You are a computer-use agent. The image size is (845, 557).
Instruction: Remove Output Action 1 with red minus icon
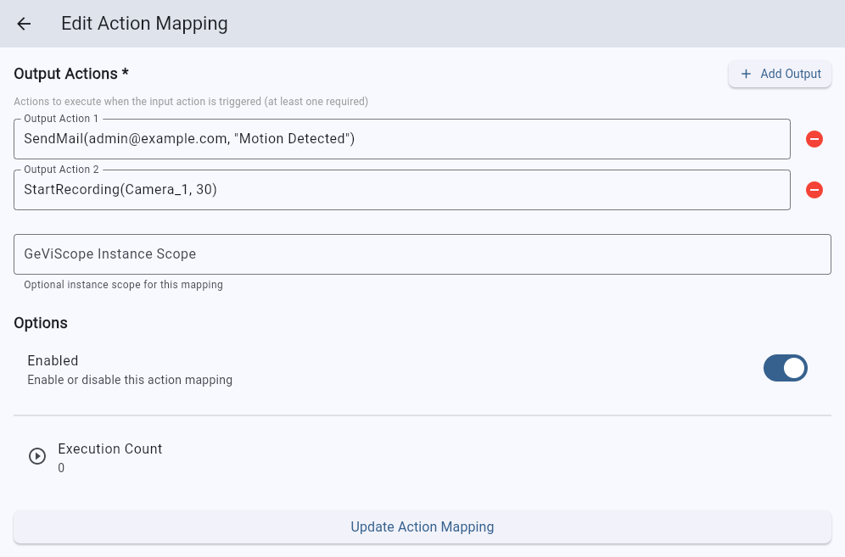click(814, 139)
